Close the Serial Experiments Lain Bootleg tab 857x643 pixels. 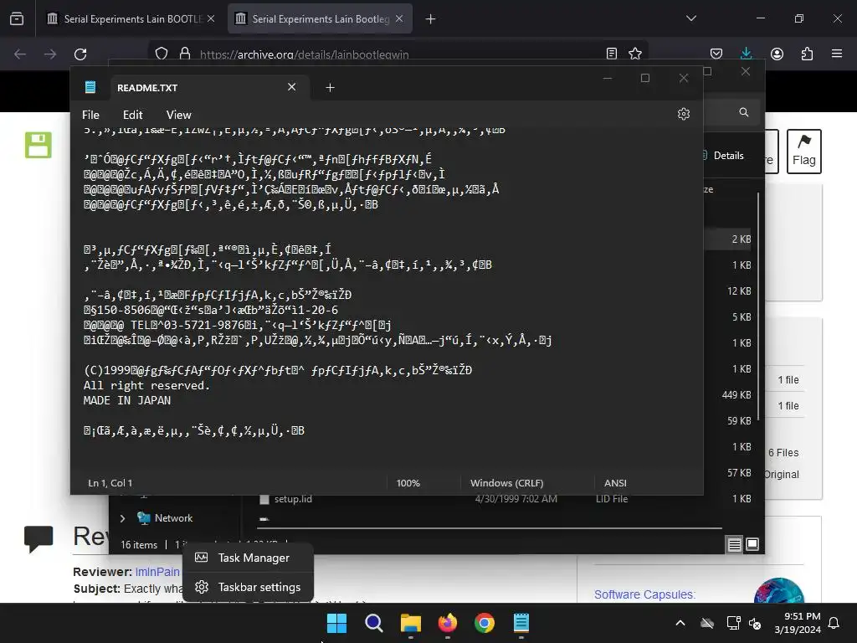pyautogui.click(x=399, y=18)
